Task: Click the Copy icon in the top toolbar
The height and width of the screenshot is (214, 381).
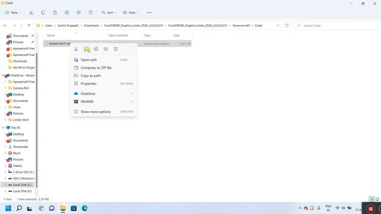Action: tap(43, 12)
